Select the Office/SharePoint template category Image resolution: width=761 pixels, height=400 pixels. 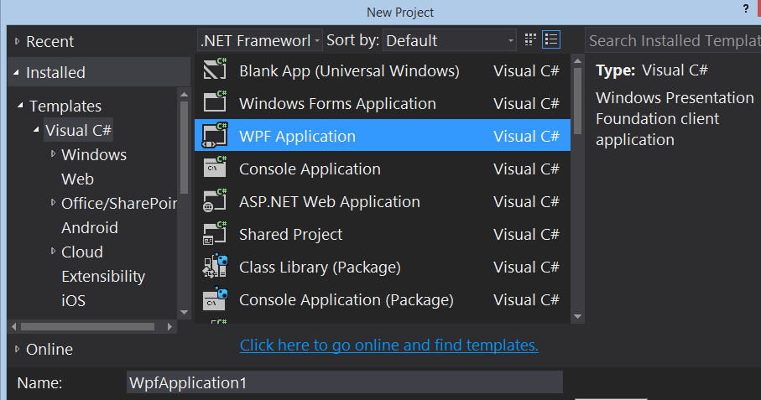[119, 203]
